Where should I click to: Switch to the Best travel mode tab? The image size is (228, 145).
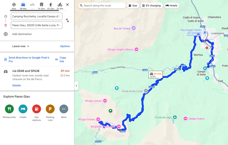[x=14, y=6]
